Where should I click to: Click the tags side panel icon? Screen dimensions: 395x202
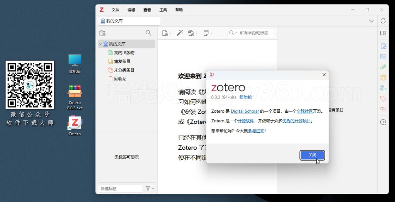(x=383, y=98)
